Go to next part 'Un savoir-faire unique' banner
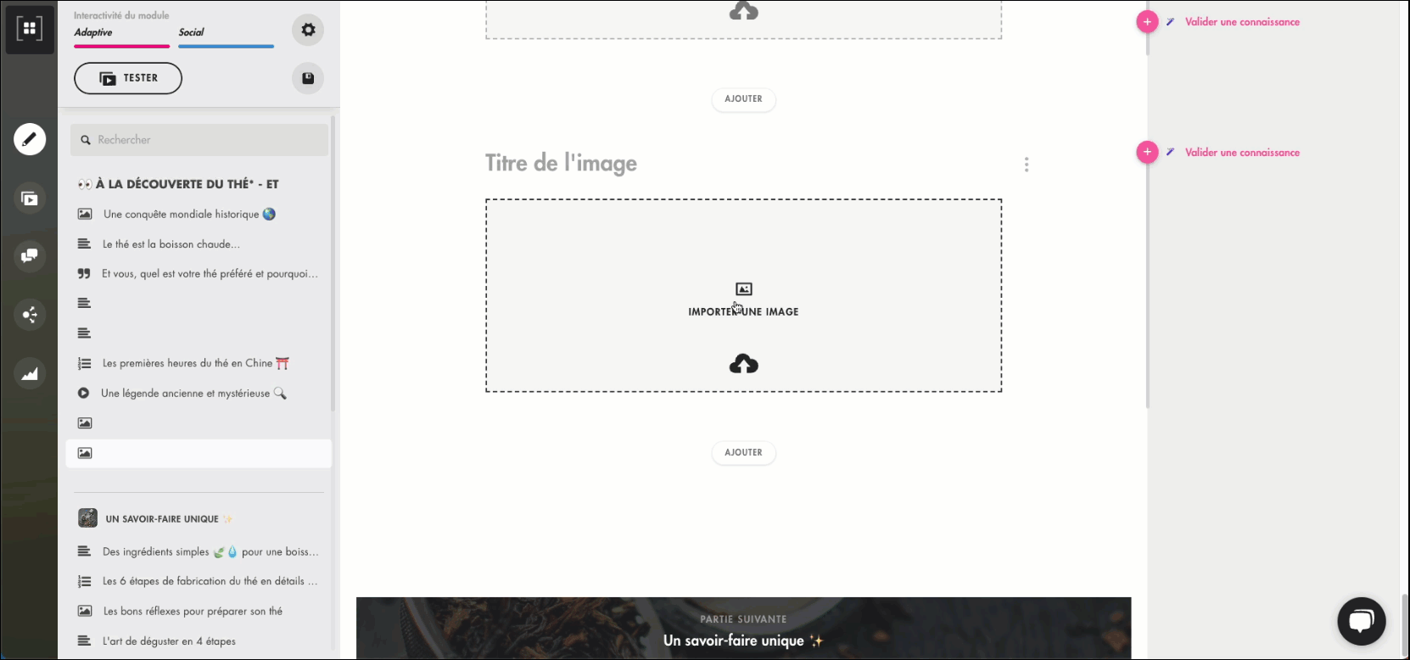 point(743,631)
